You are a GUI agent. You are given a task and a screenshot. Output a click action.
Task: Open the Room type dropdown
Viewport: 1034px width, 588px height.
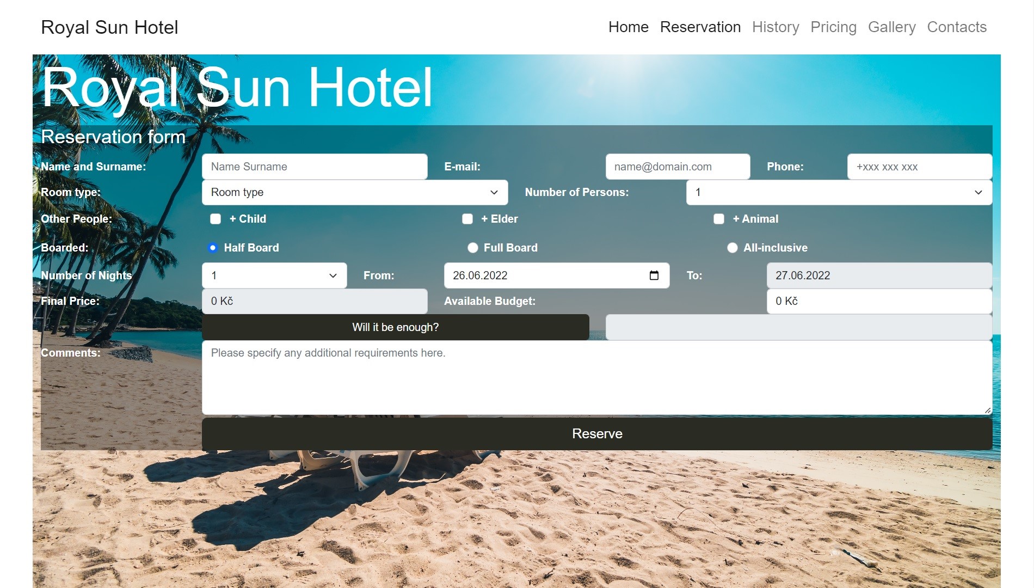click(x=355, y=192)
